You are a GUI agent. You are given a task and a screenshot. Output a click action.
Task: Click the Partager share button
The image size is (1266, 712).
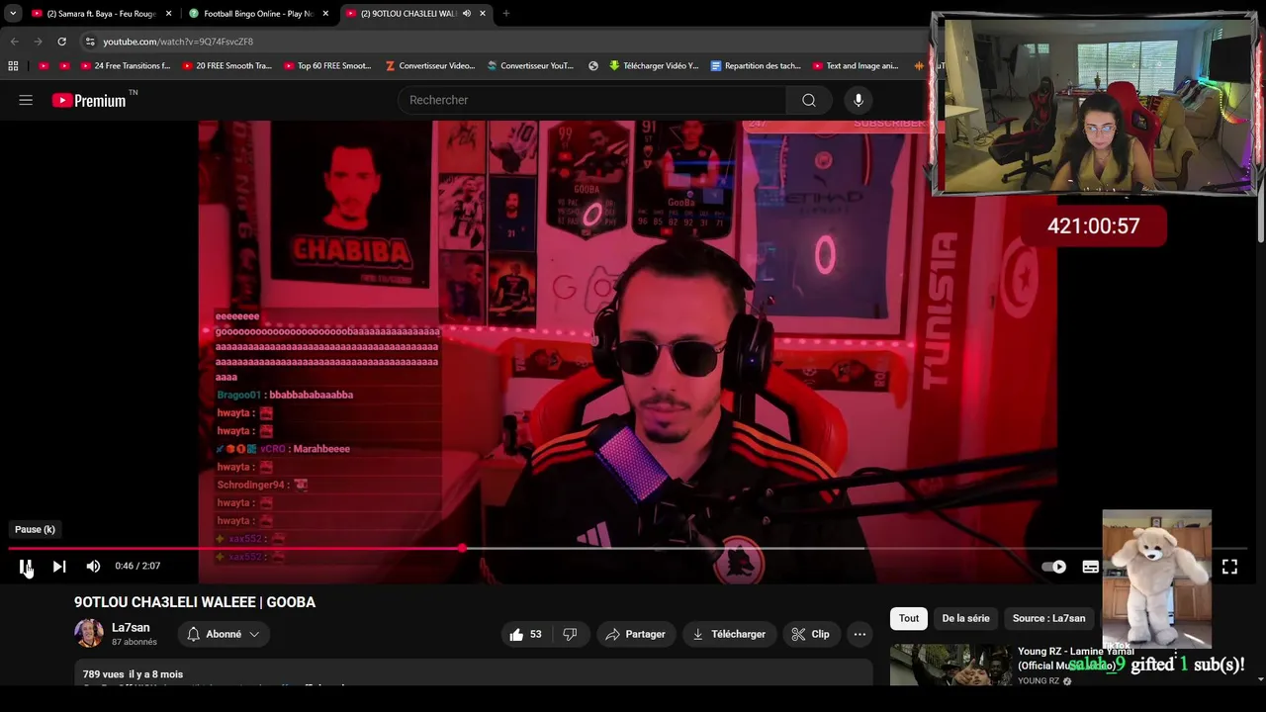[x=635, y=634]
